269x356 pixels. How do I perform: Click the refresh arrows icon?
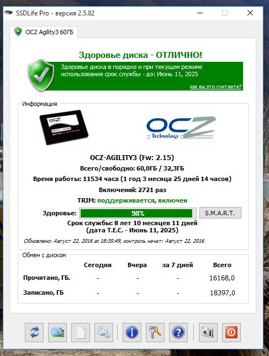(34, 332)
